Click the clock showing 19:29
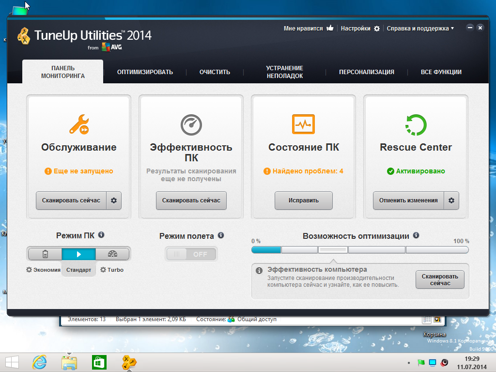Screen dimensions: 496x372 [472, 359]
